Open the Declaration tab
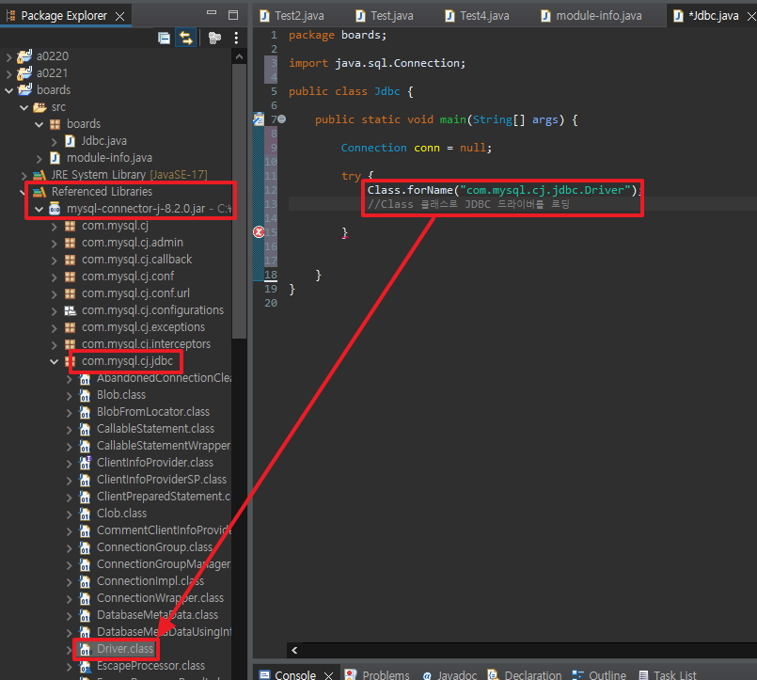 [525, 674]
